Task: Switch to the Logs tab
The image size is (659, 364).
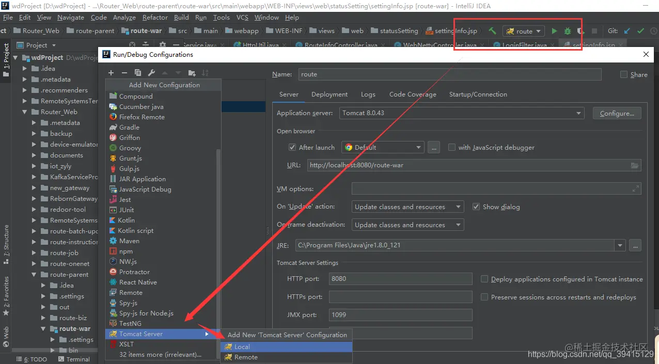Action: tap(368, 94)
